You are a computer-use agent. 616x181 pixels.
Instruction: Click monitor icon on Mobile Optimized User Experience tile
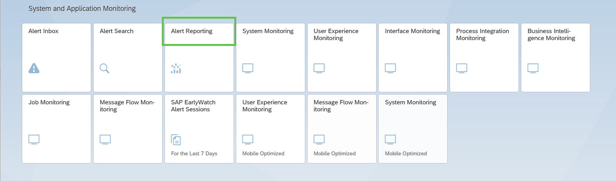coord(248,139)
